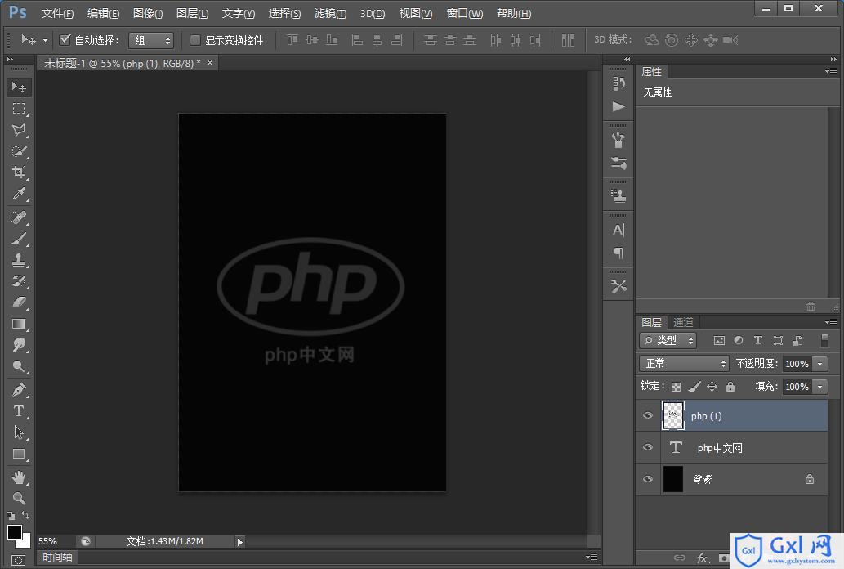Switch to the 通道 tab

(x=683, y=322)
